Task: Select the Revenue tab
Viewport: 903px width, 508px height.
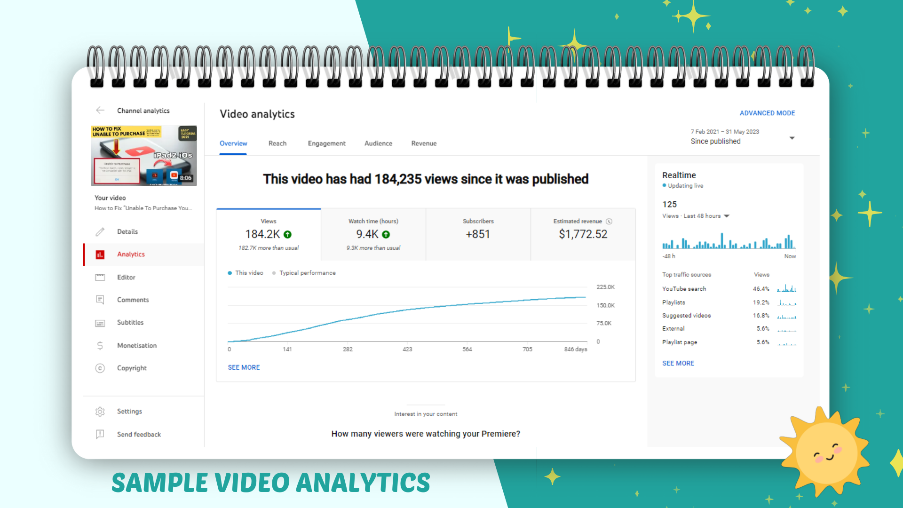Action: coord(424,143)
